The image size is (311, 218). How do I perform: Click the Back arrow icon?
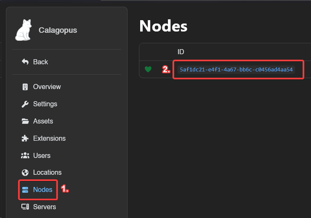(x=25, y=62)
